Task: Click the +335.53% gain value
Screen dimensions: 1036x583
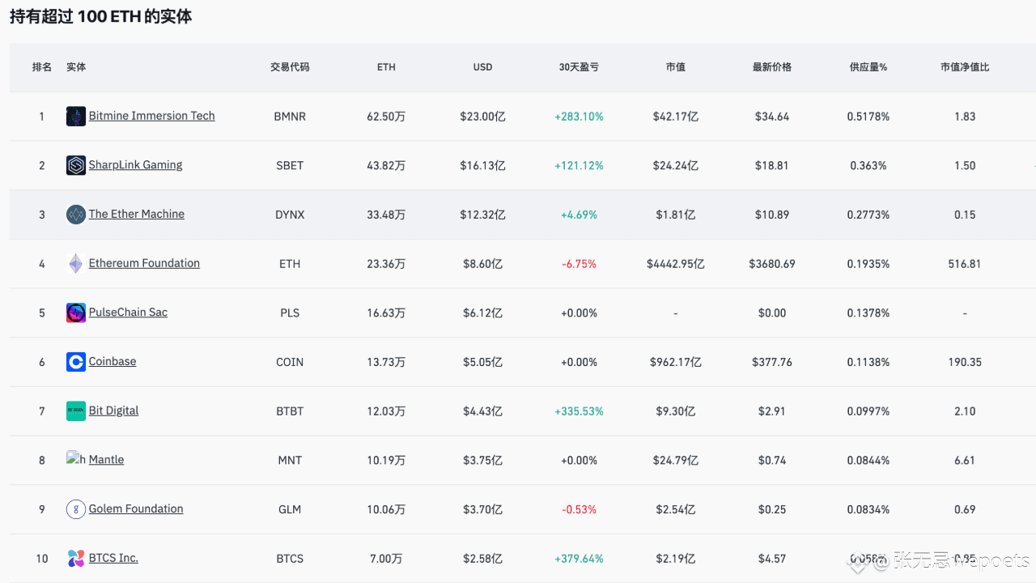Action: click(579, 411)
